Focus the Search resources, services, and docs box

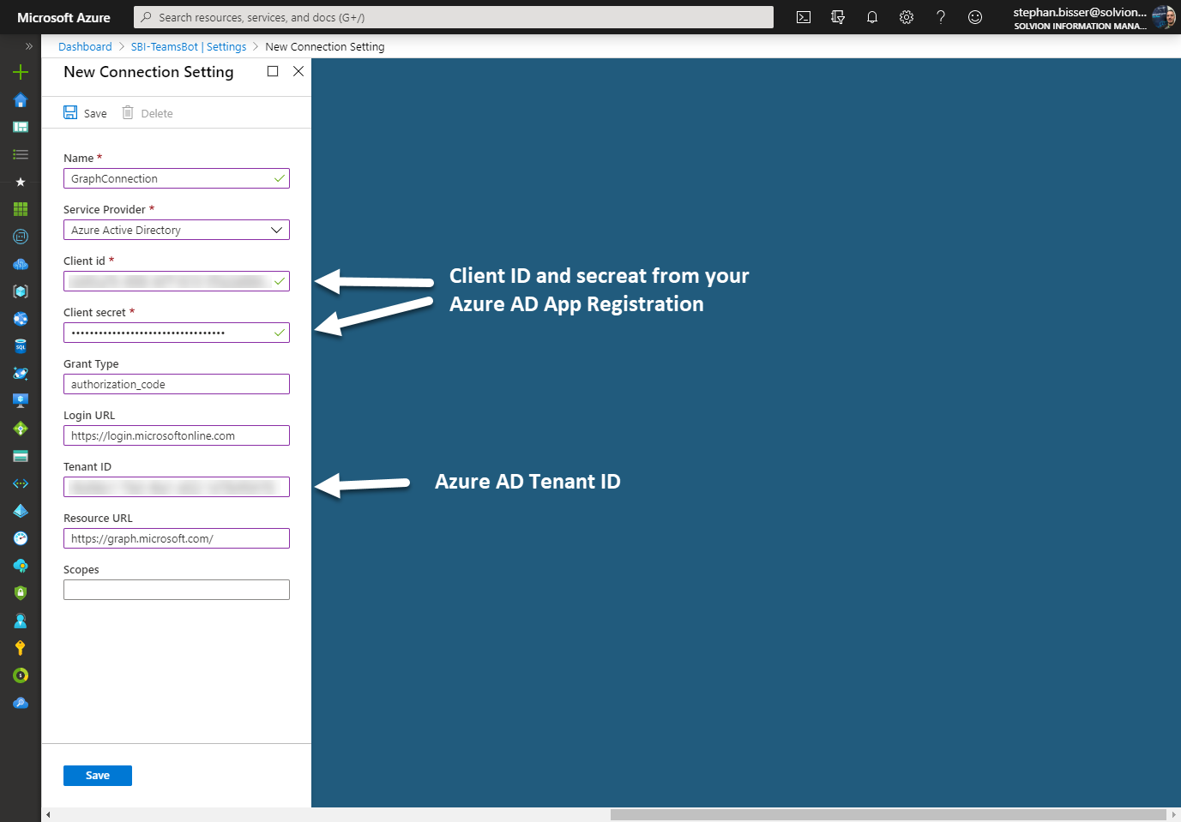454,17
